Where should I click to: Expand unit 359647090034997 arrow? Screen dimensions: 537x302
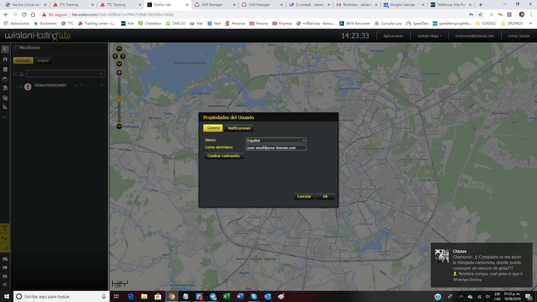click(102, 85)
